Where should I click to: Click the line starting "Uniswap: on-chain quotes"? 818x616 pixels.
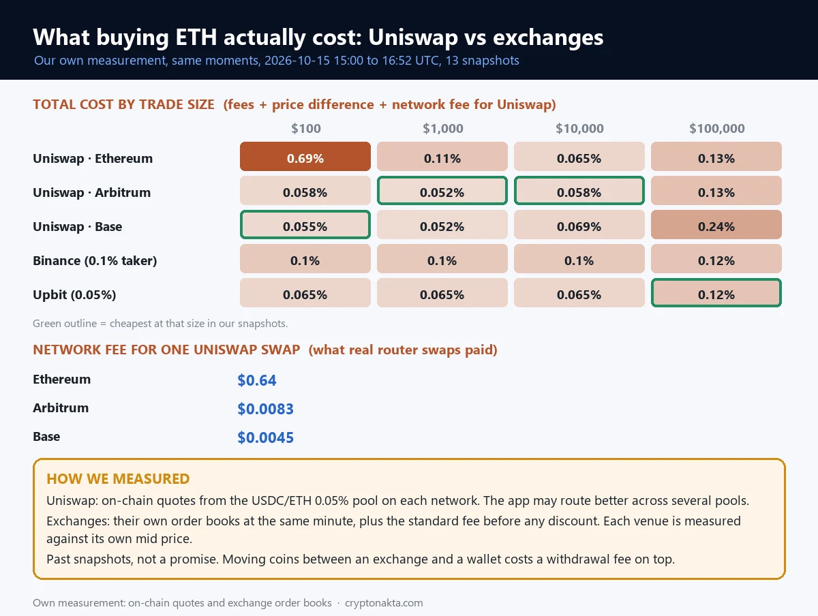coord(398,501)
